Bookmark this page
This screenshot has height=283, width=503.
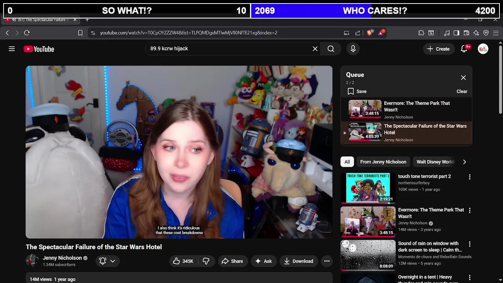[x=80, y=33]
